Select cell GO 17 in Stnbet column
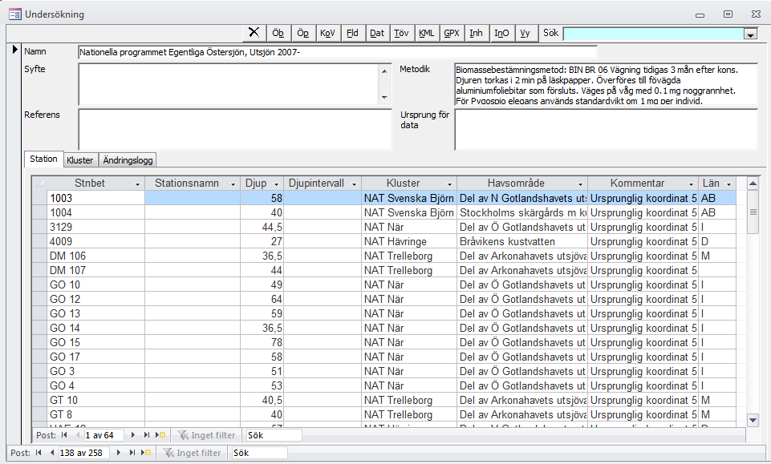 (x=96, y=357)
